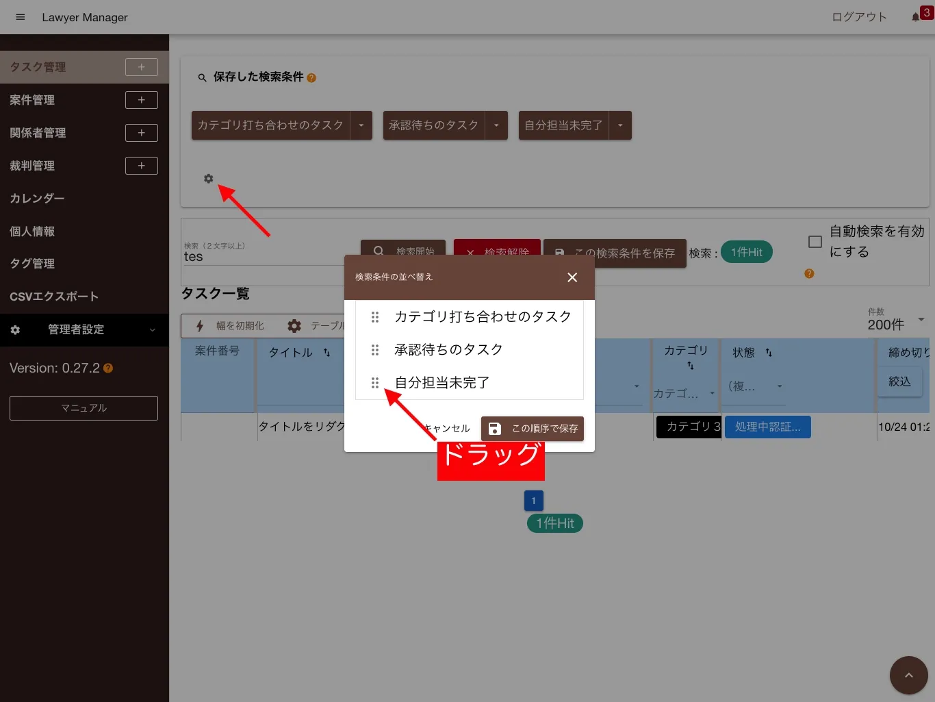Sort by 状態 column arrows
The image size is (935, 702).
(x=769, y=353)
